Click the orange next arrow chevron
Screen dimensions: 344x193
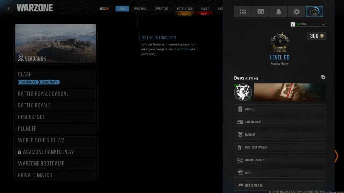coord(336,156)
